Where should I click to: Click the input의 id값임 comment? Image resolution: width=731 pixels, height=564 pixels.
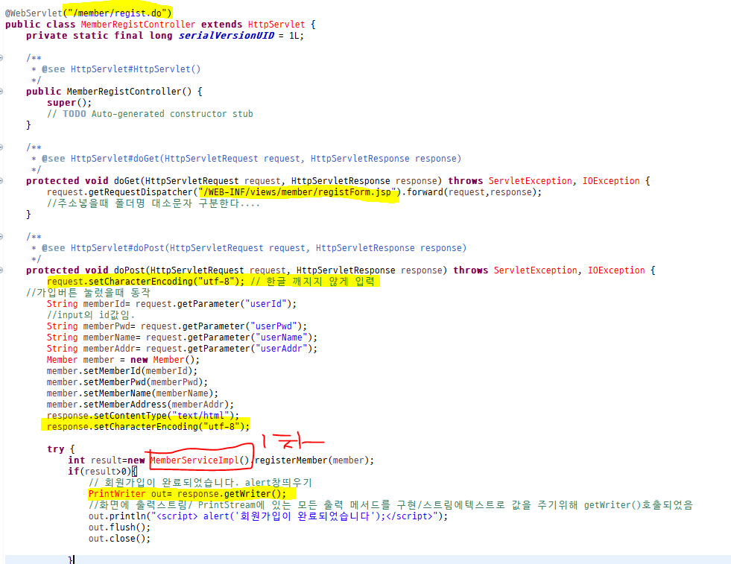coord(90,315)
